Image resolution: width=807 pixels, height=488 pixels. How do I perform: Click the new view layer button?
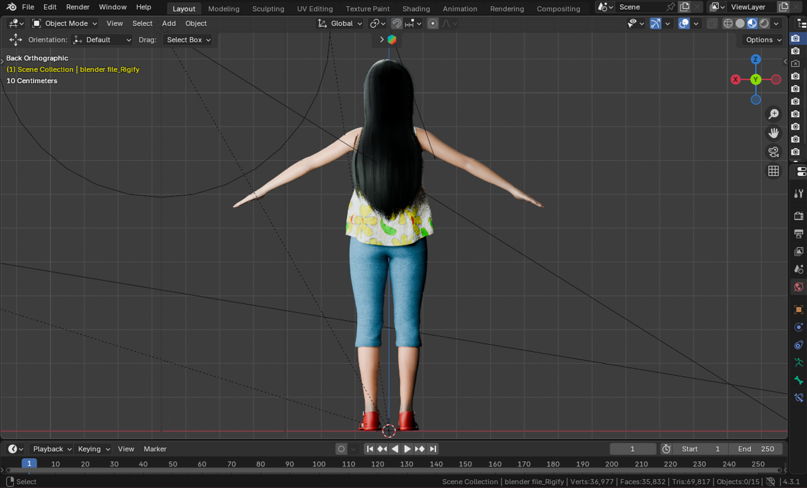(784, 7)
